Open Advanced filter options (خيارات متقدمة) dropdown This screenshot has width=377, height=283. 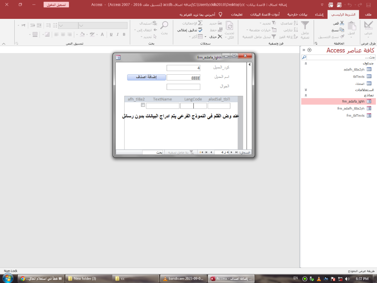[261, 30]
